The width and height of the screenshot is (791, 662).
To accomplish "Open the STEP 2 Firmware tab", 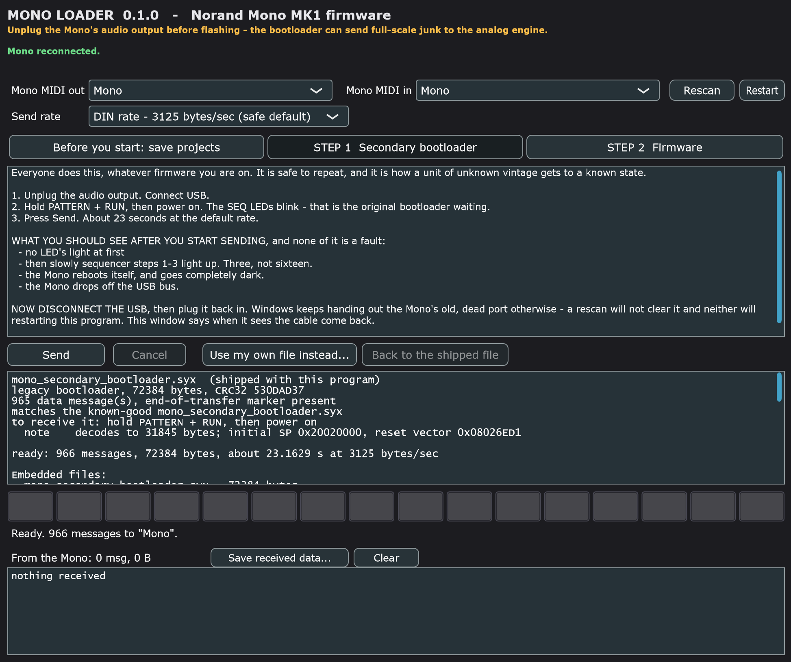I will (x=654, y=147).
